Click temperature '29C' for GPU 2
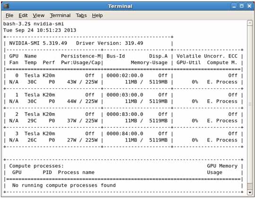The height and width of the screenshot is (200, 258). tap(32, 121)
